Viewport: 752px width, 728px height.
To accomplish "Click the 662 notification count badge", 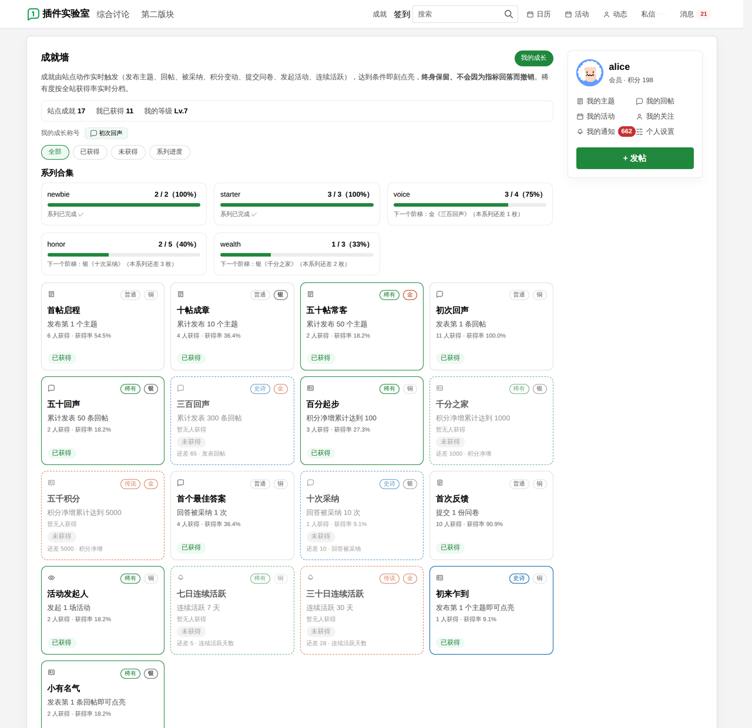I will pos(627,132).
